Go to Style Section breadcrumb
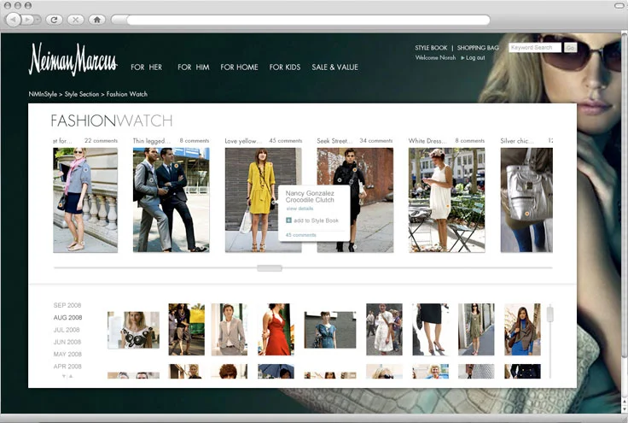The width and height of the screenshot is (628, 423). point(82,94)
